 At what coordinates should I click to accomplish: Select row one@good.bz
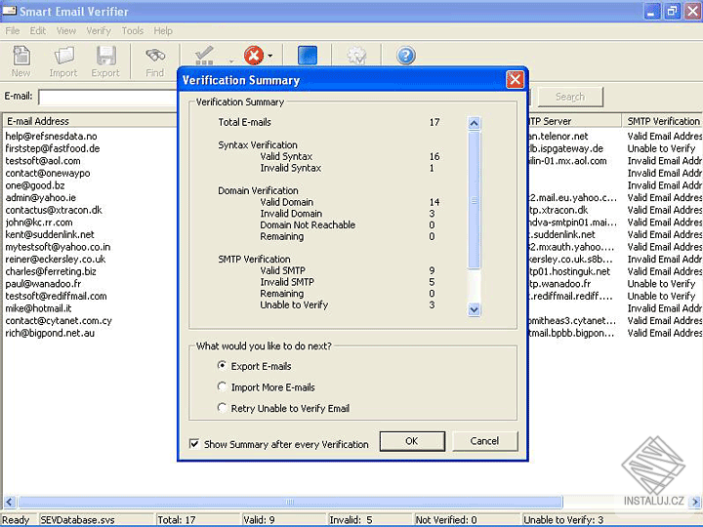tap(35, 185)
